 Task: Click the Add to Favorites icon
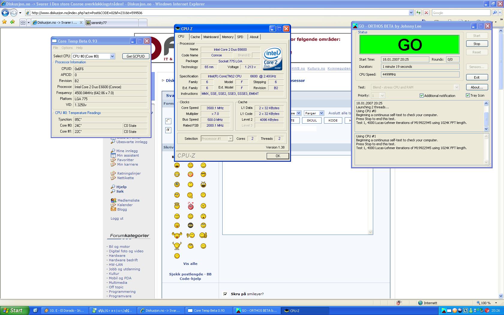click(x=12, y=22)
